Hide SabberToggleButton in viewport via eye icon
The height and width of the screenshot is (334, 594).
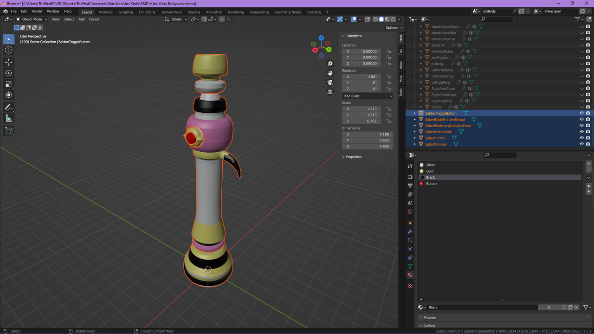(x=581, y=113)
